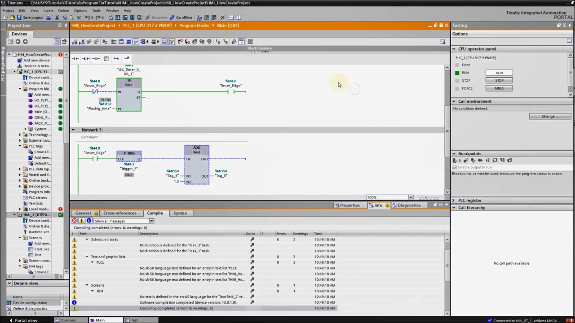Click back arrow in project tree
This screenshot has height=323, width=575.
click(x=18, y=42)
